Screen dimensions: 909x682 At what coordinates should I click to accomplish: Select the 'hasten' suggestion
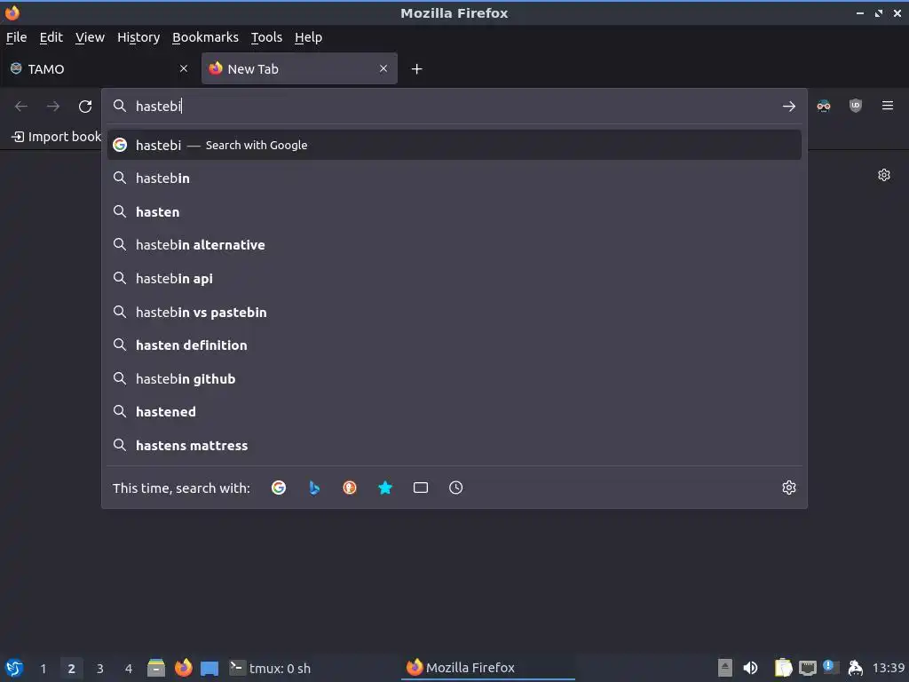[454, 211]
